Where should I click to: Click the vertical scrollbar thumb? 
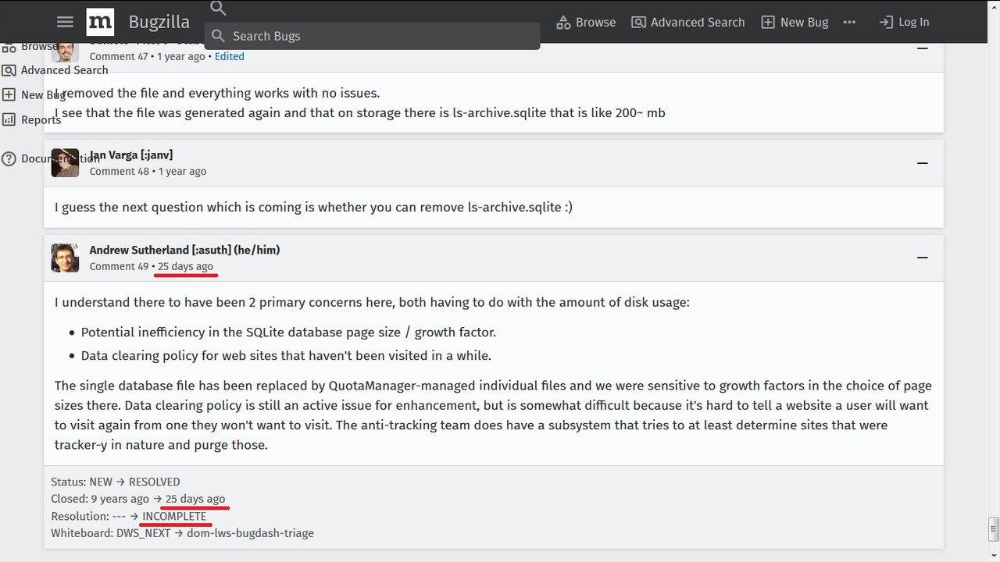[994, 528]
